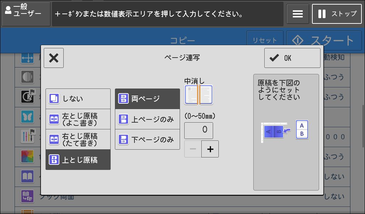Select the 左とじ原稿(よこ書き) binding option
This screenshot has height=214, width=365.
pos(78,119)
